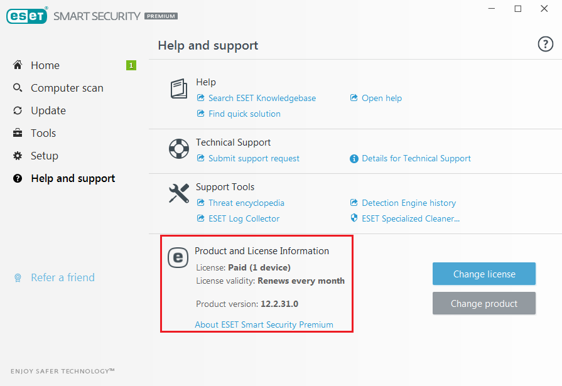Maximize the ESET window
The image size is (562, 386).
pyautogui.click(x=517, y=9)
